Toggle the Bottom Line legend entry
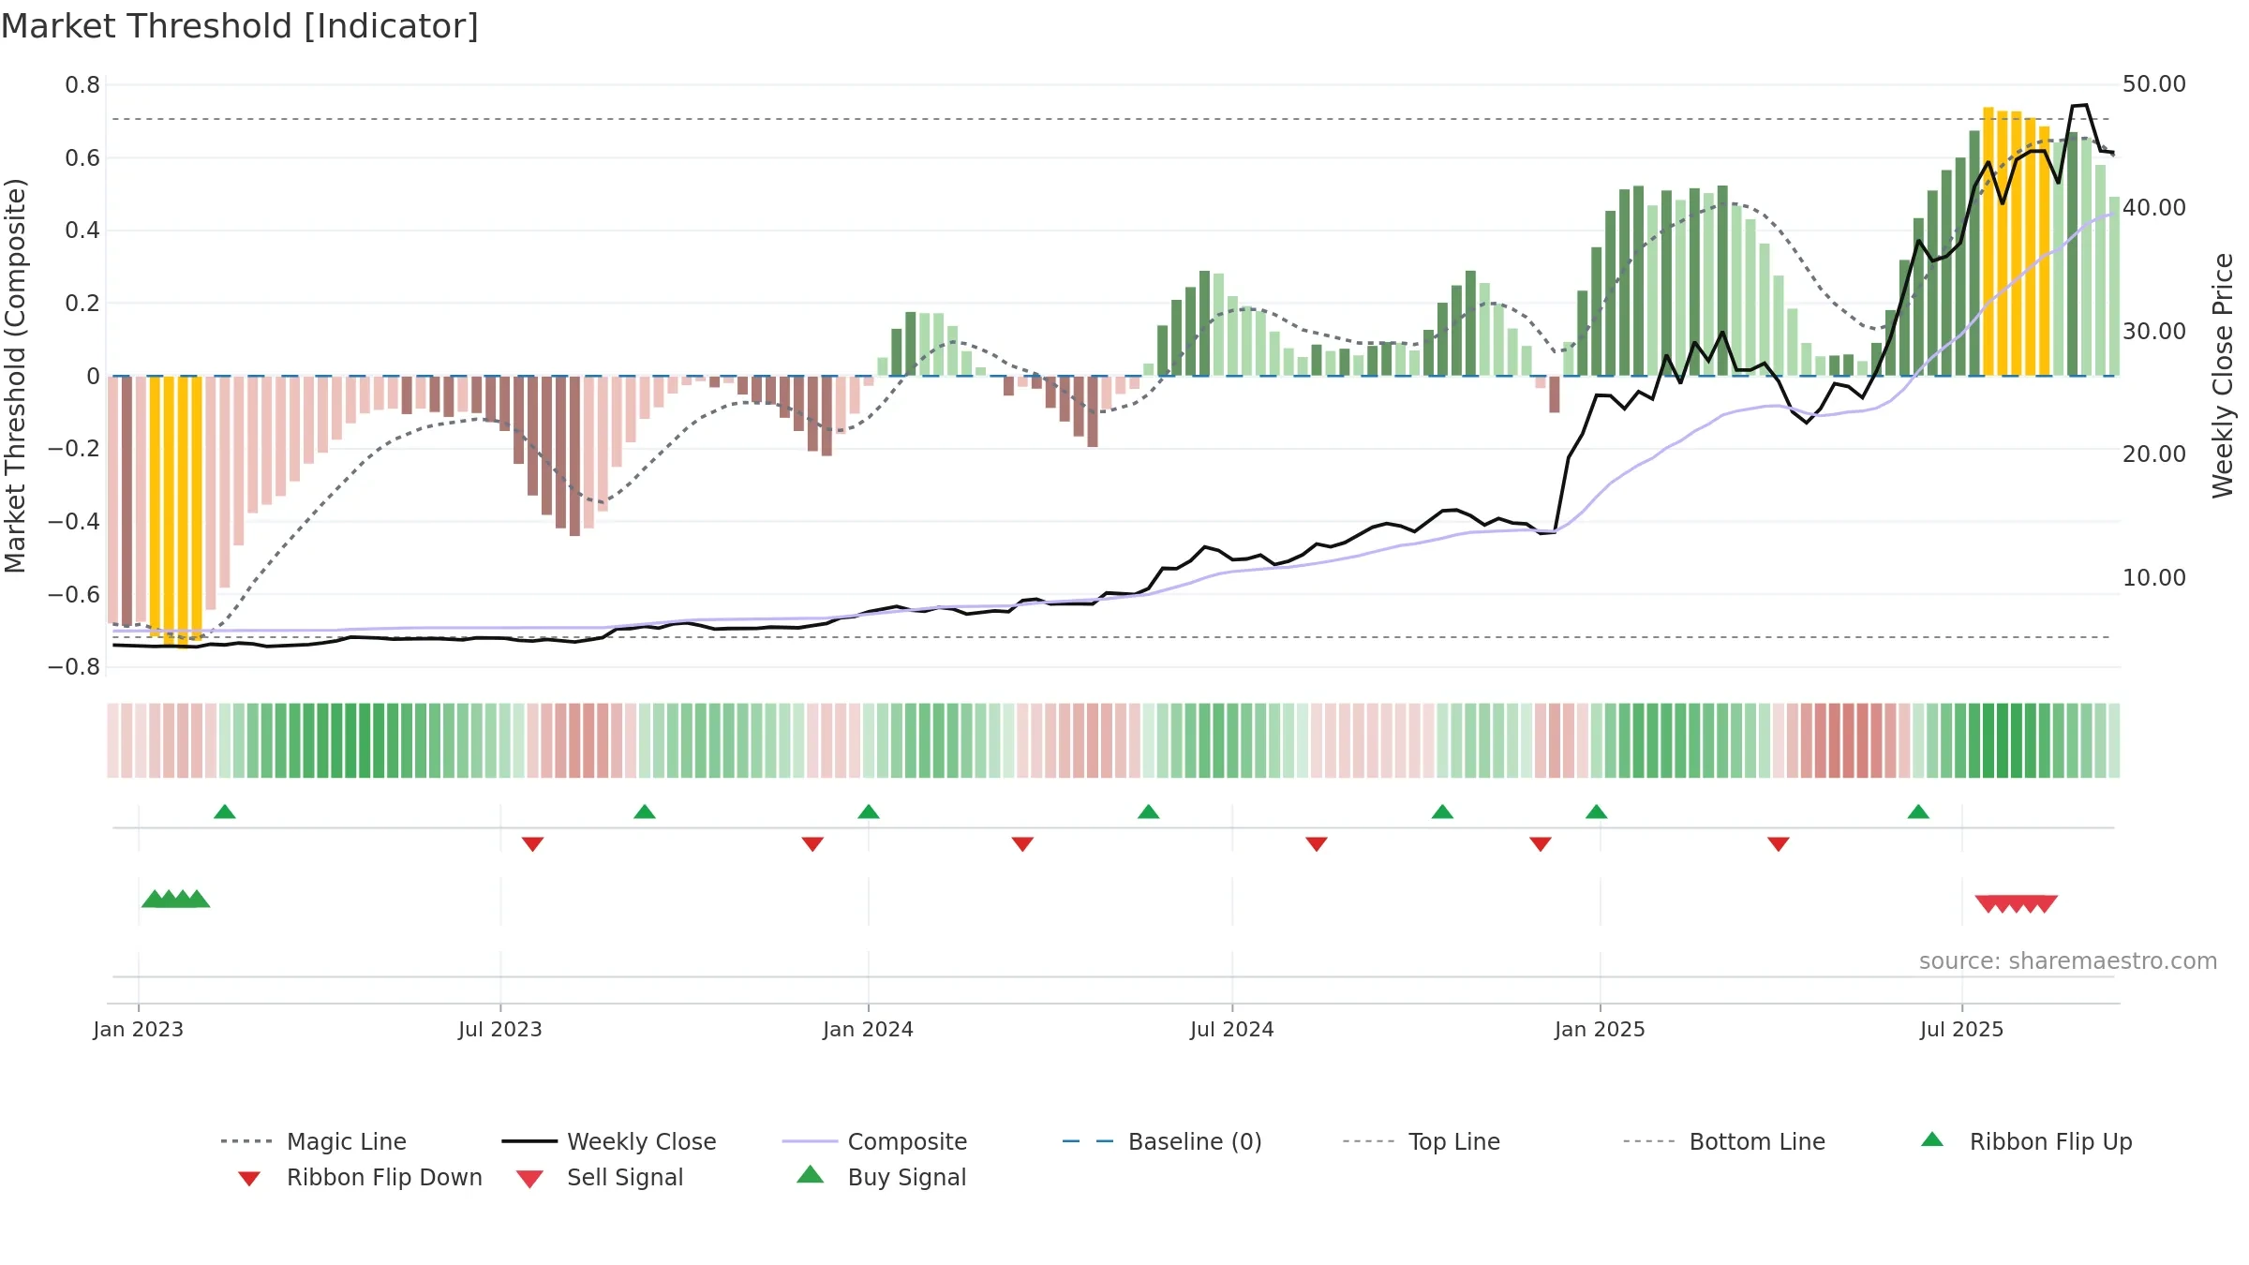Image resolution: width=2249 pixels, height=1265 pixels. 1724,1141
